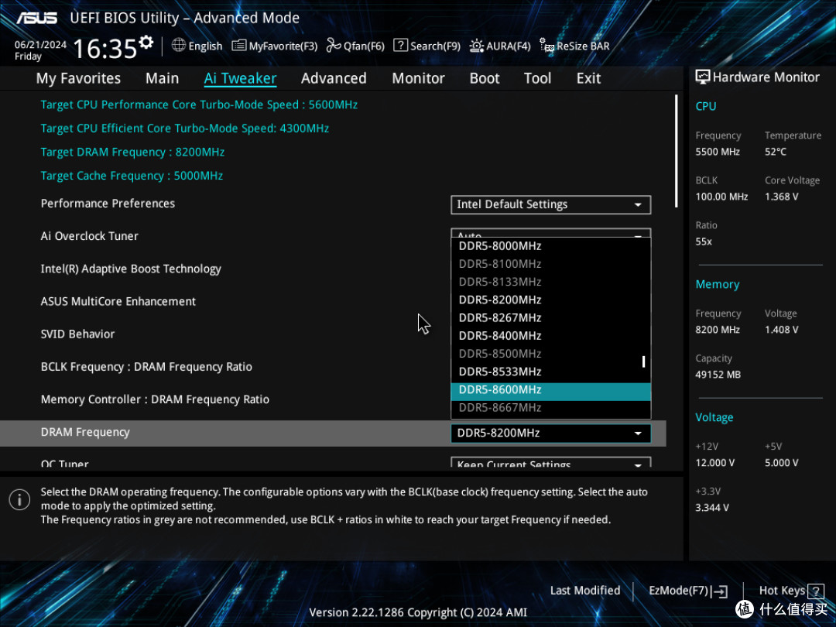Open clock settings gear icon
Viewport: 836px width, 627px height.
tap(146, 42)
